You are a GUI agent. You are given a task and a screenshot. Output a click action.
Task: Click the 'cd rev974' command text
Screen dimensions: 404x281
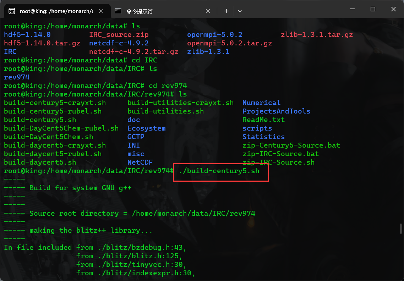pos(168,86)
